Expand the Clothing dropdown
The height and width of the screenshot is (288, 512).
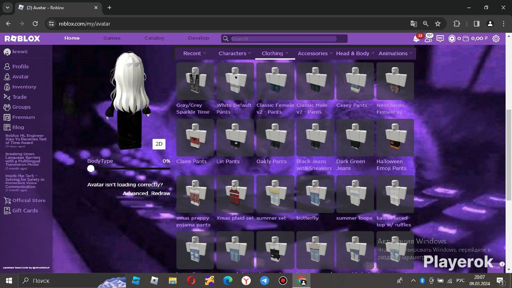point(275,53)
